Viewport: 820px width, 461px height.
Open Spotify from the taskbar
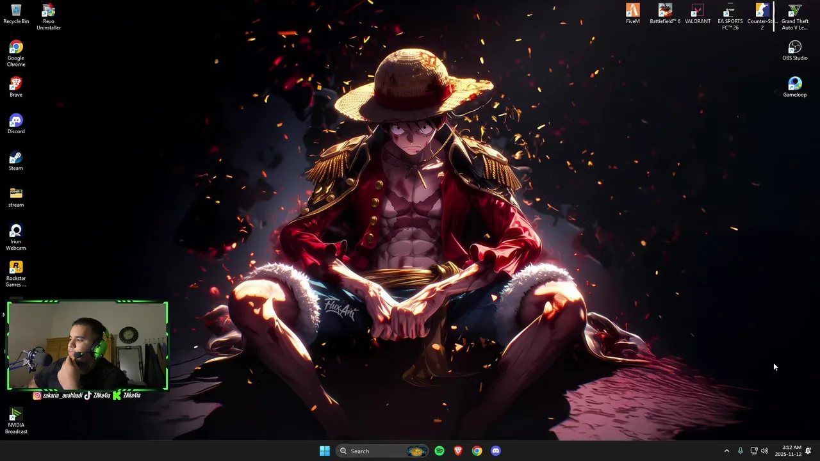click(x=439, y=451)
